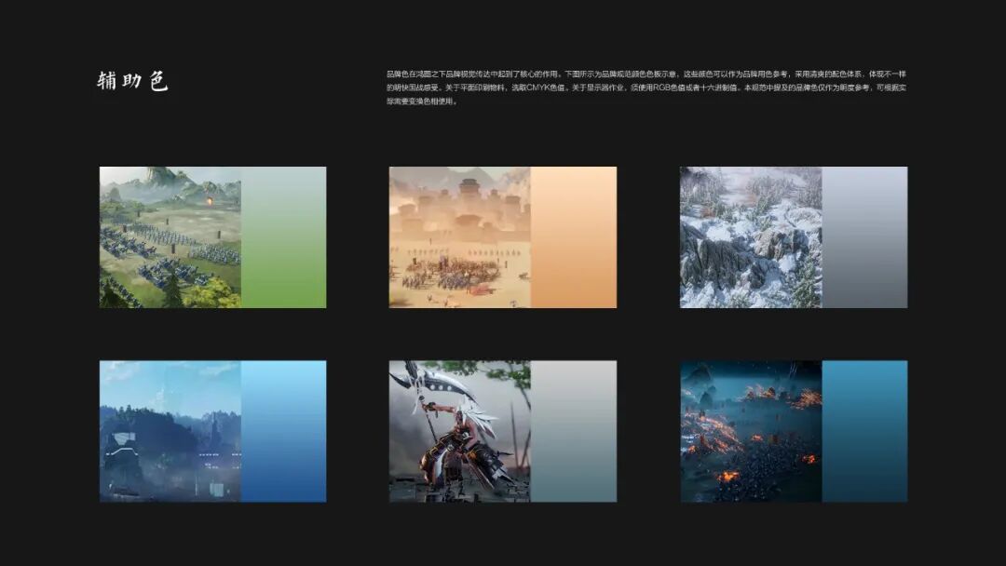Click the 辅助色 heading text
Screen dimensions: 1006x566
click(132, 81)
